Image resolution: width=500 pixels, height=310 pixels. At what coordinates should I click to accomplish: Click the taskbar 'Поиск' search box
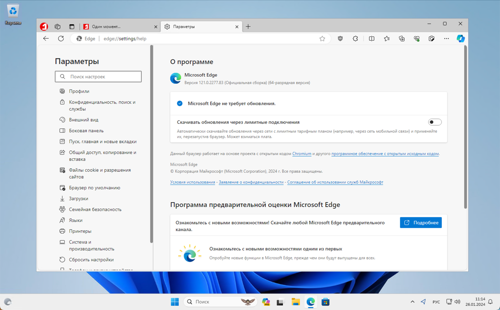[220, 302]
